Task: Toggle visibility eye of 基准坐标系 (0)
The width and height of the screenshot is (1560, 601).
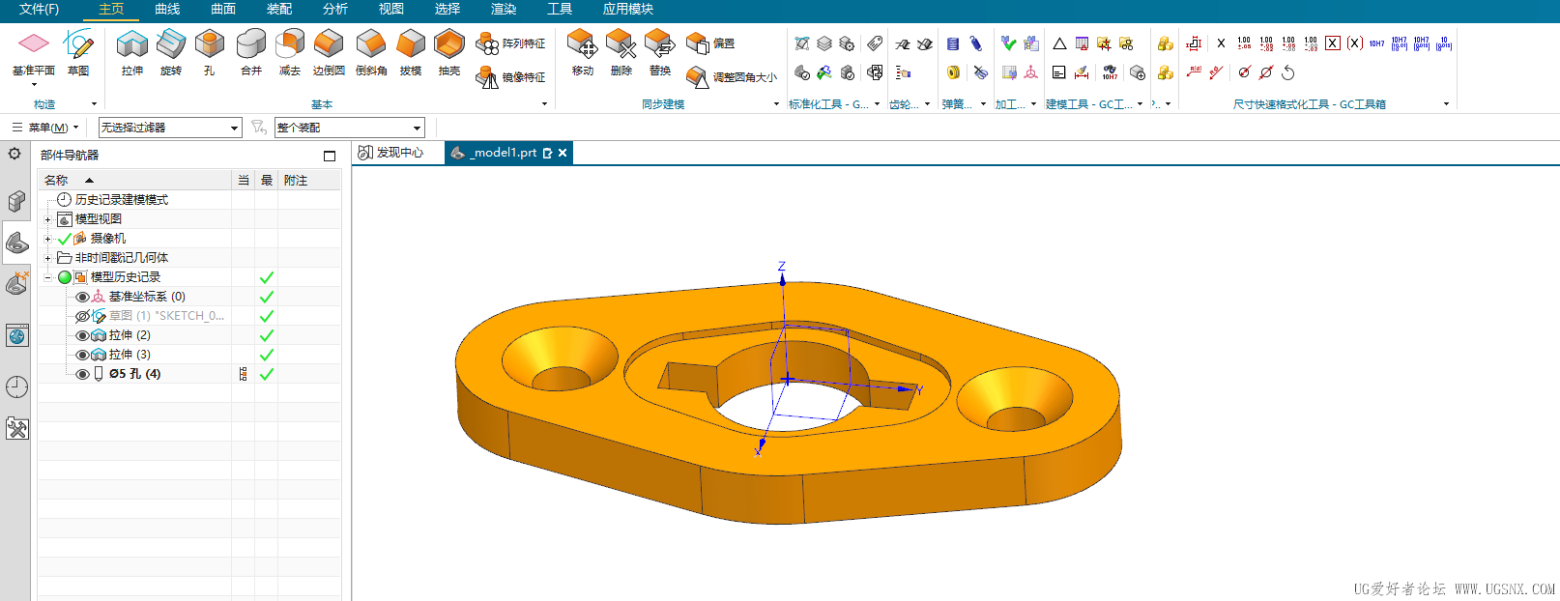Action: coord(82,297)
